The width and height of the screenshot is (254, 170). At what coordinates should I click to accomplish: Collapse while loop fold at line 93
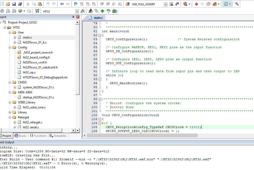tap(100, 79)
